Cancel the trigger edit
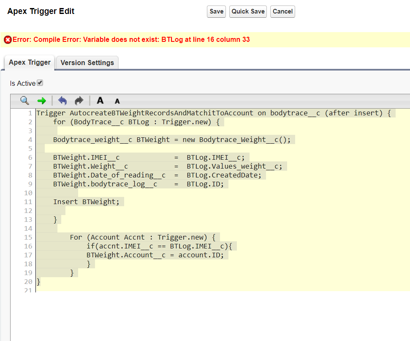 pyautogui.click(x=282, y=11)
